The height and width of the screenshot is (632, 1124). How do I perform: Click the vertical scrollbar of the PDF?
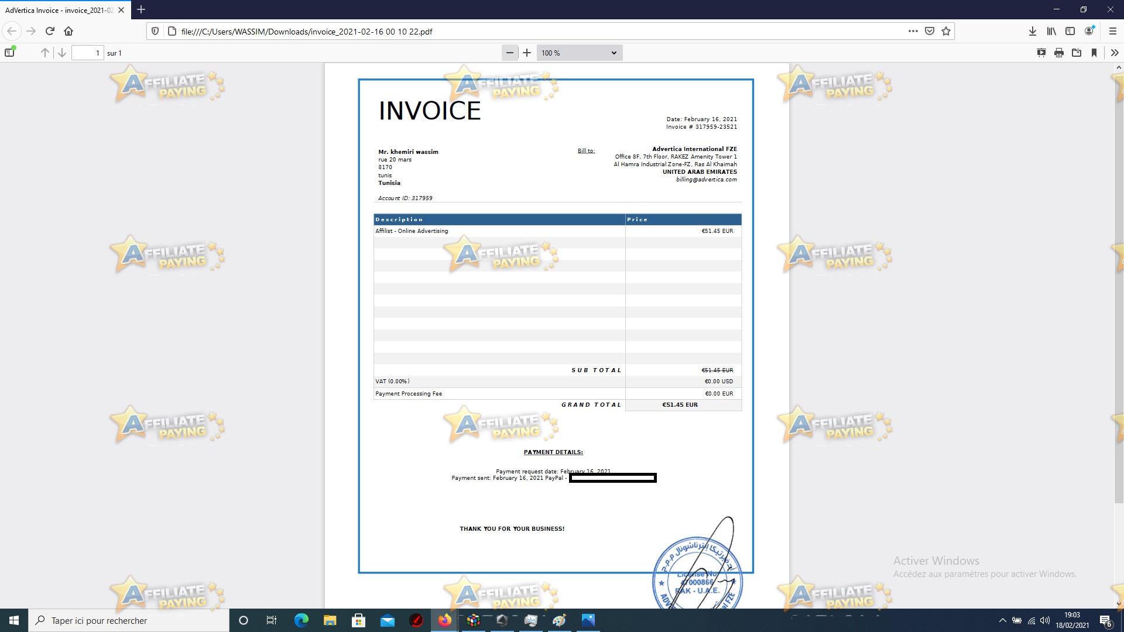tap(1119, 287)
